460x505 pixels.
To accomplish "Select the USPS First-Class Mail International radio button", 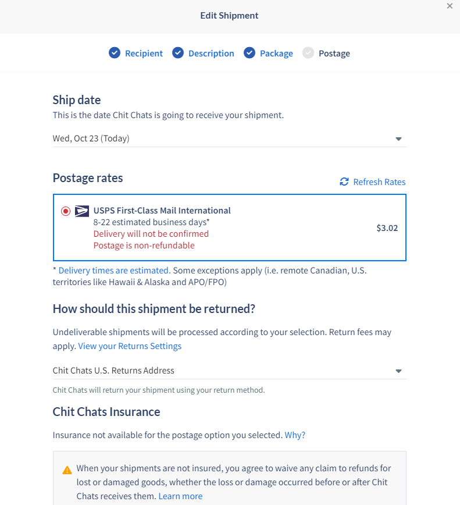I will 66,211.
